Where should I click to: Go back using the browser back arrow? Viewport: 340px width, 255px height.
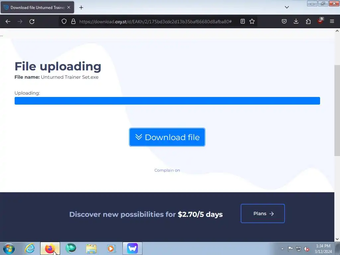(8, 22)
